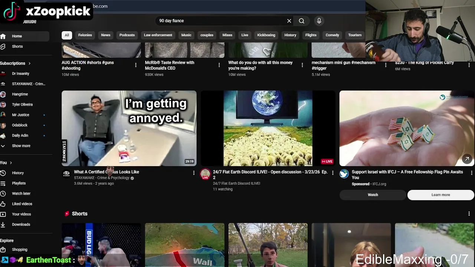Screen dimensions: 475x267
Task: Select the Kickboxing filter chip
Action: (266, 35)
